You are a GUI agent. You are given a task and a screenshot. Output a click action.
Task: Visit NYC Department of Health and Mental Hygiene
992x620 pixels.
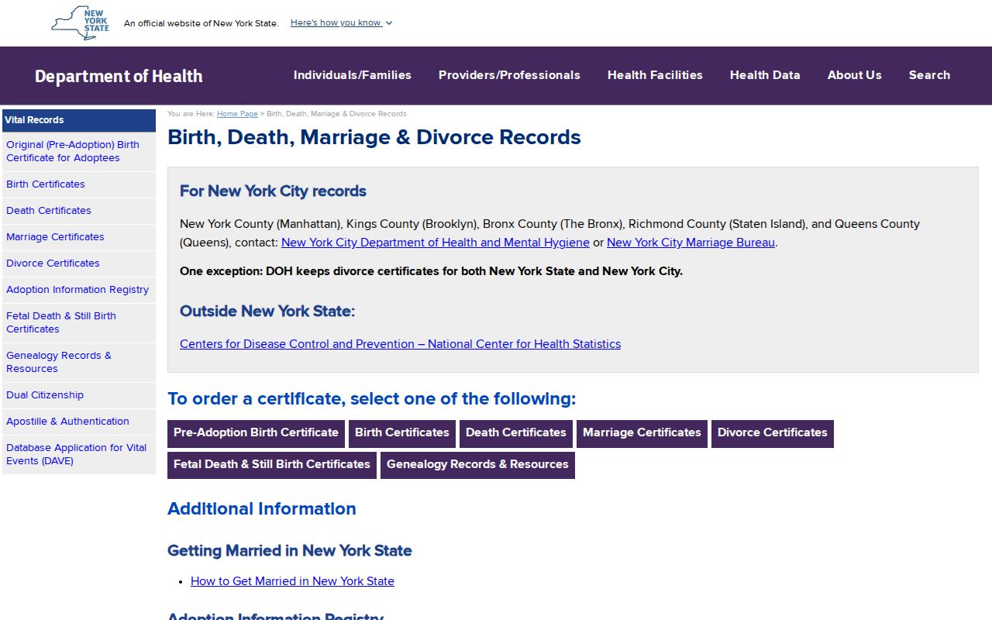coord(436,243)
